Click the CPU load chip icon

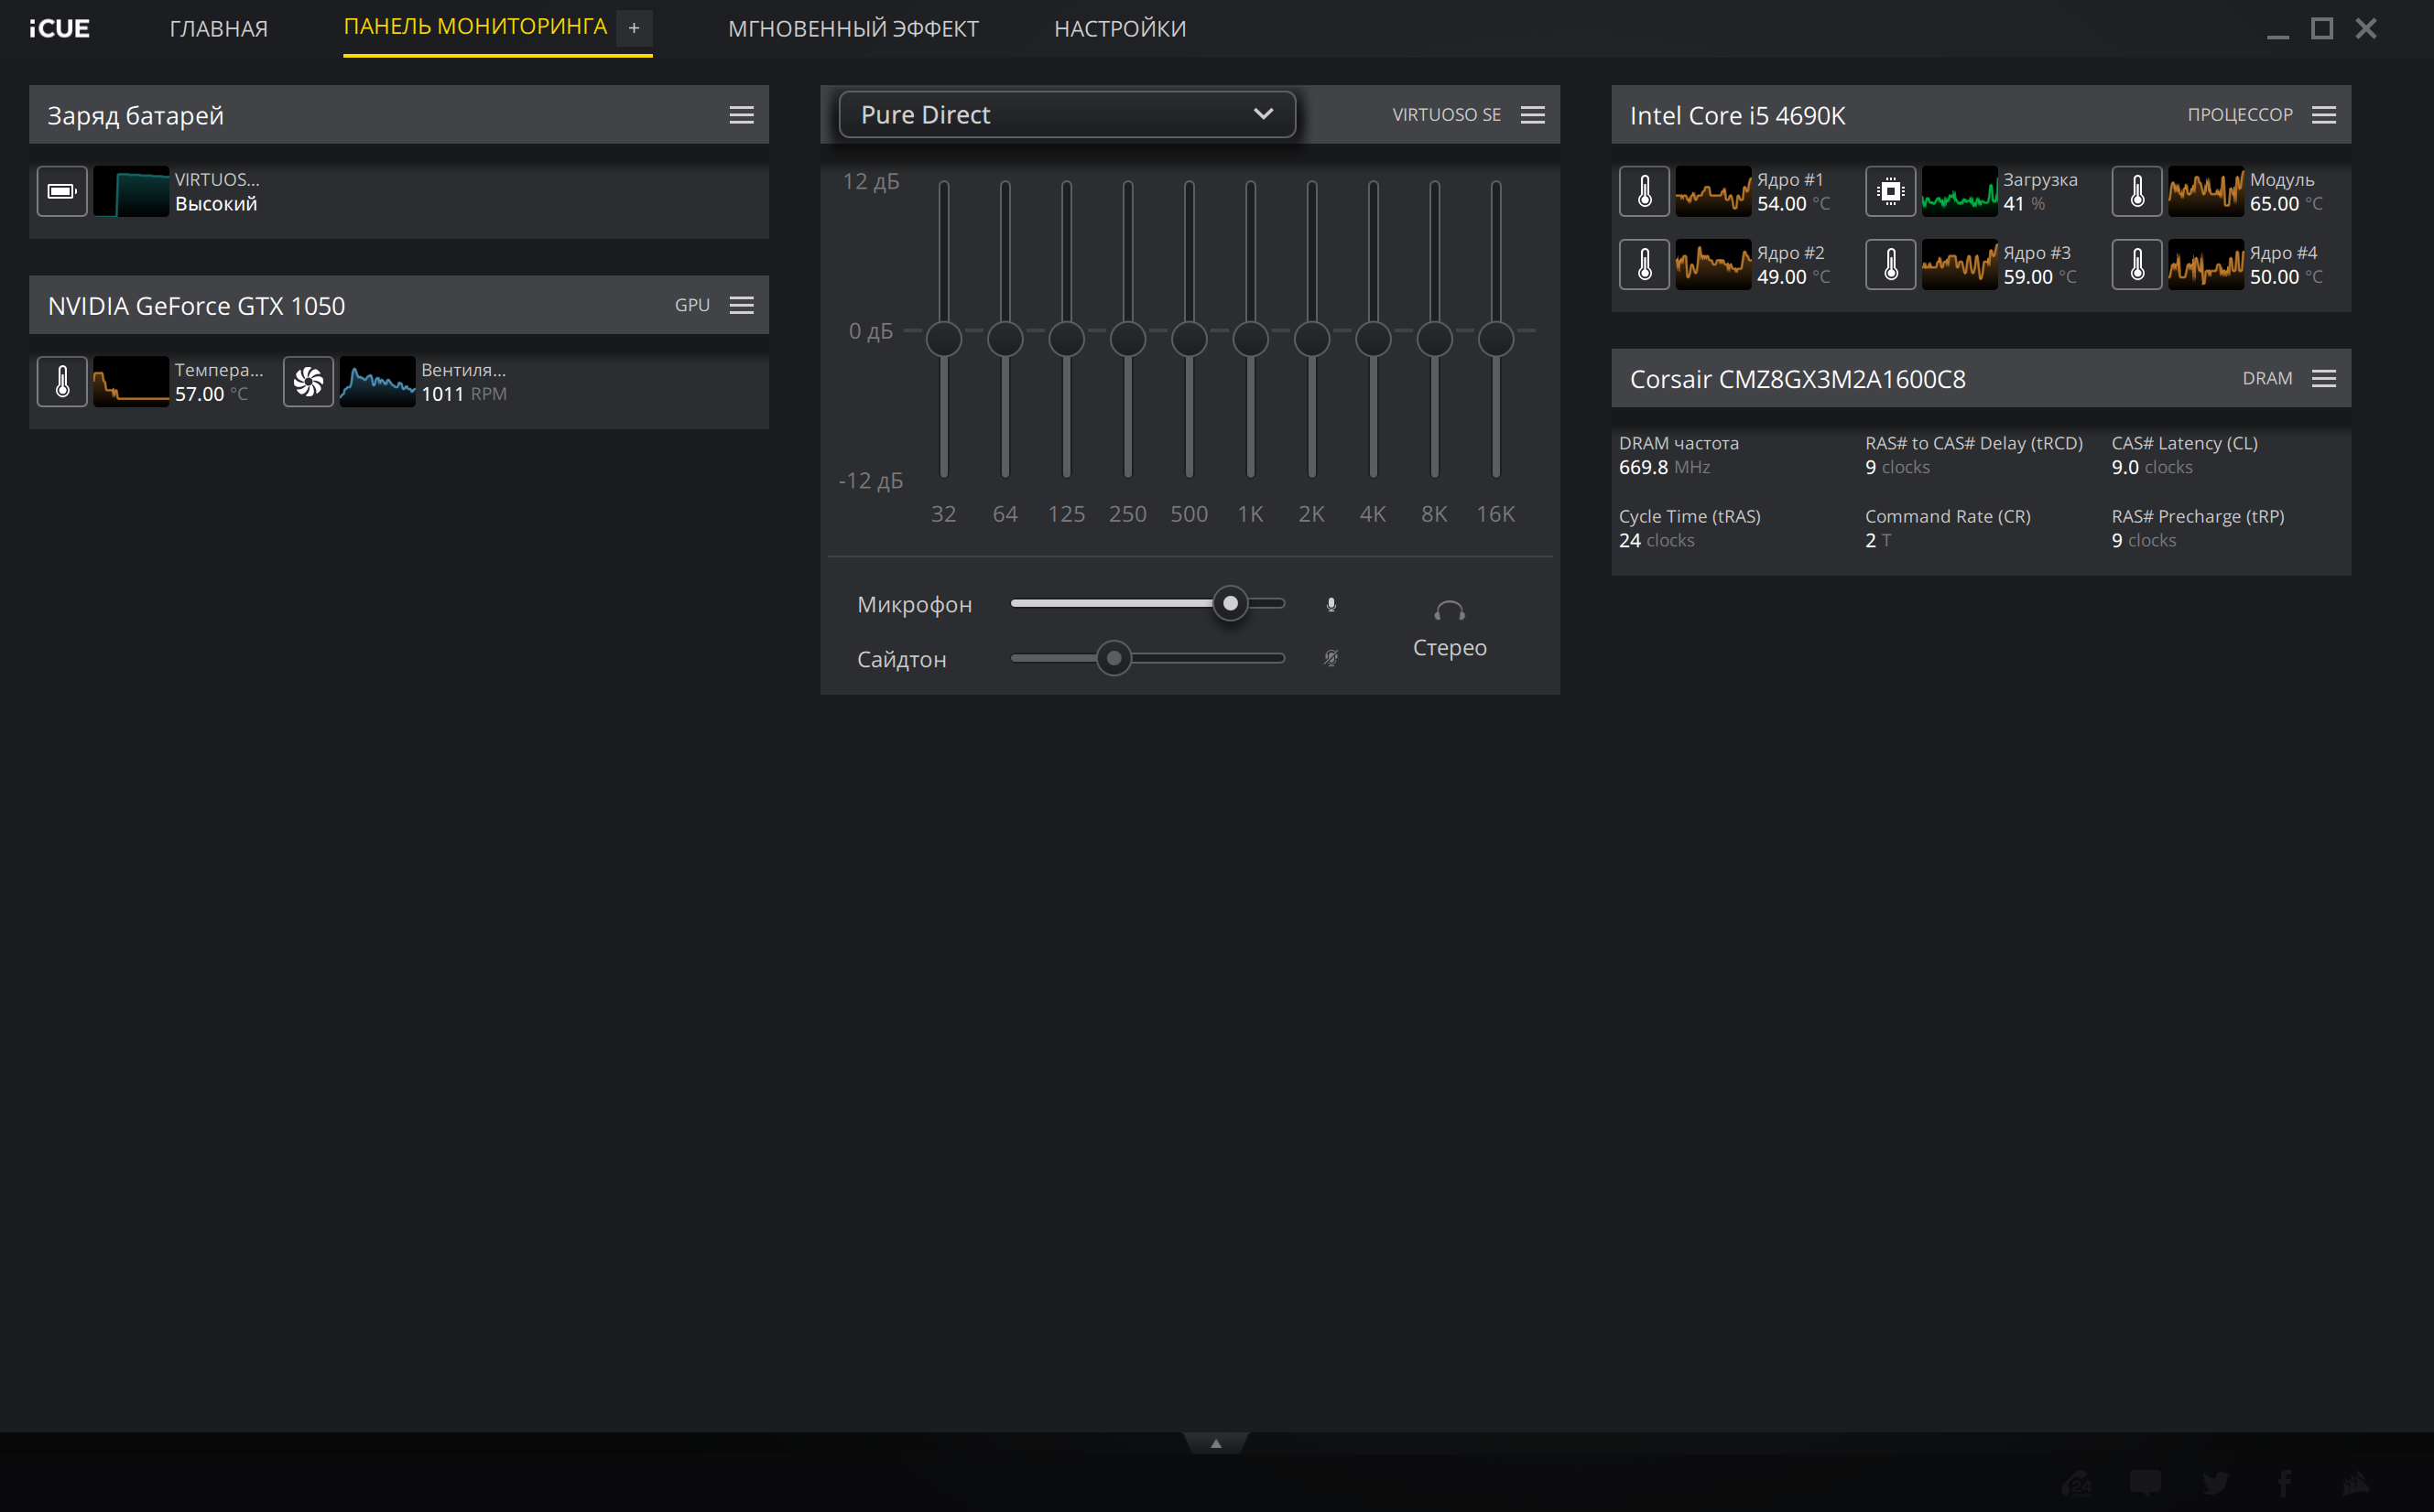click(x=1890, y=191)
